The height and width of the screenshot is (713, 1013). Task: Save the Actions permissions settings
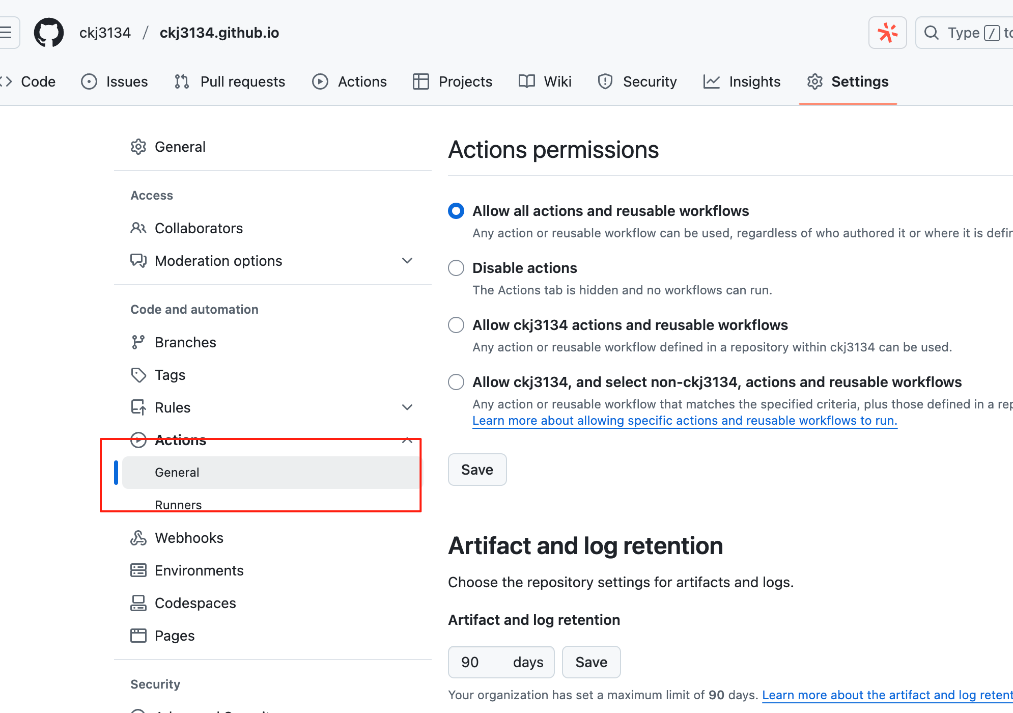(477, 470)
